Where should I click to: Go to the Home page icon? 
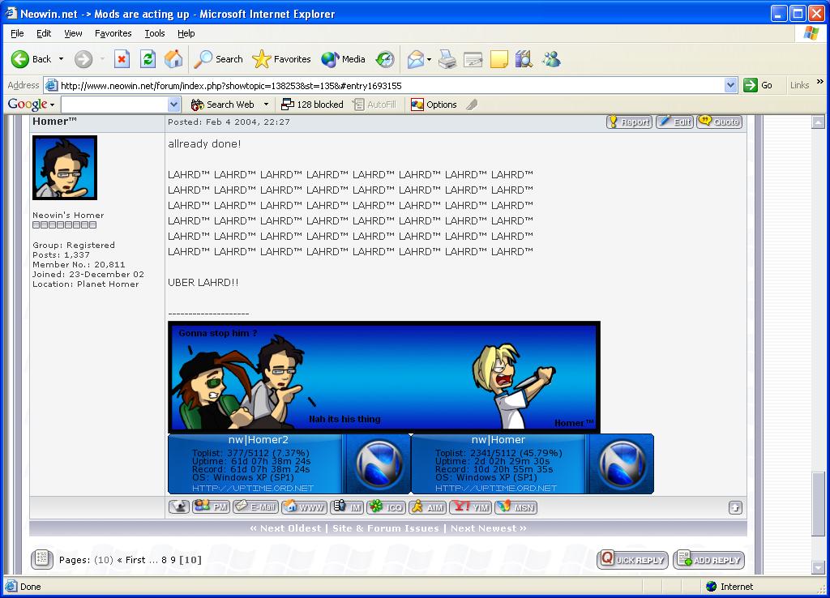[173, 59]
